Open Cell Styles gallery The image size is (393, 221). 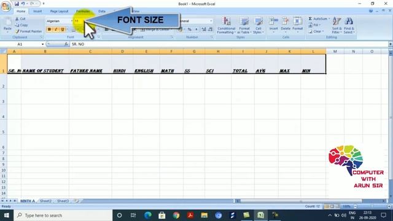[258, 25]
